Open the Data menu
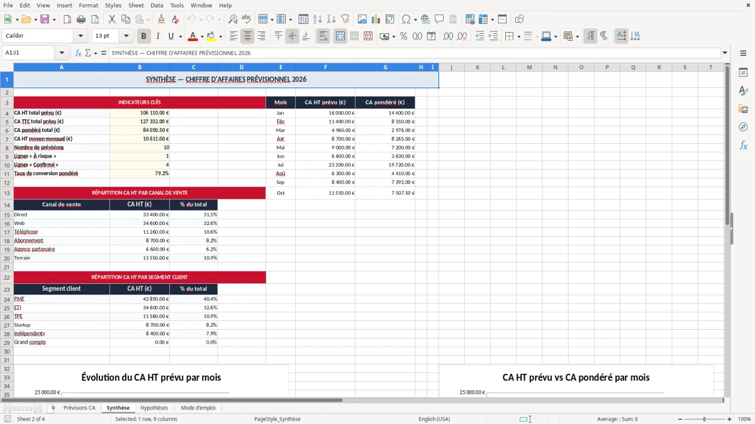This screenshot has height=424, width=755. tap(157, 5)
